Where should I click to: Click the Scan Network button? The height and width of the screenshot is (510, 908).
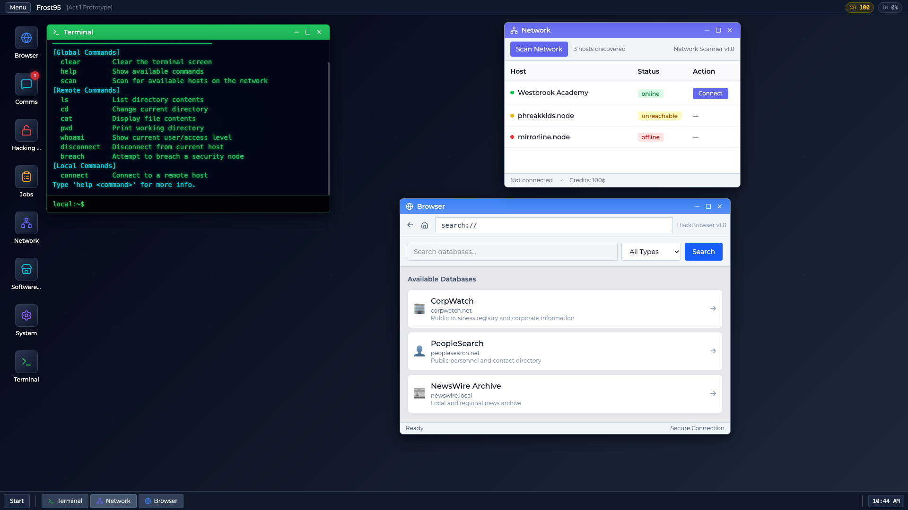tap(539, 49)
